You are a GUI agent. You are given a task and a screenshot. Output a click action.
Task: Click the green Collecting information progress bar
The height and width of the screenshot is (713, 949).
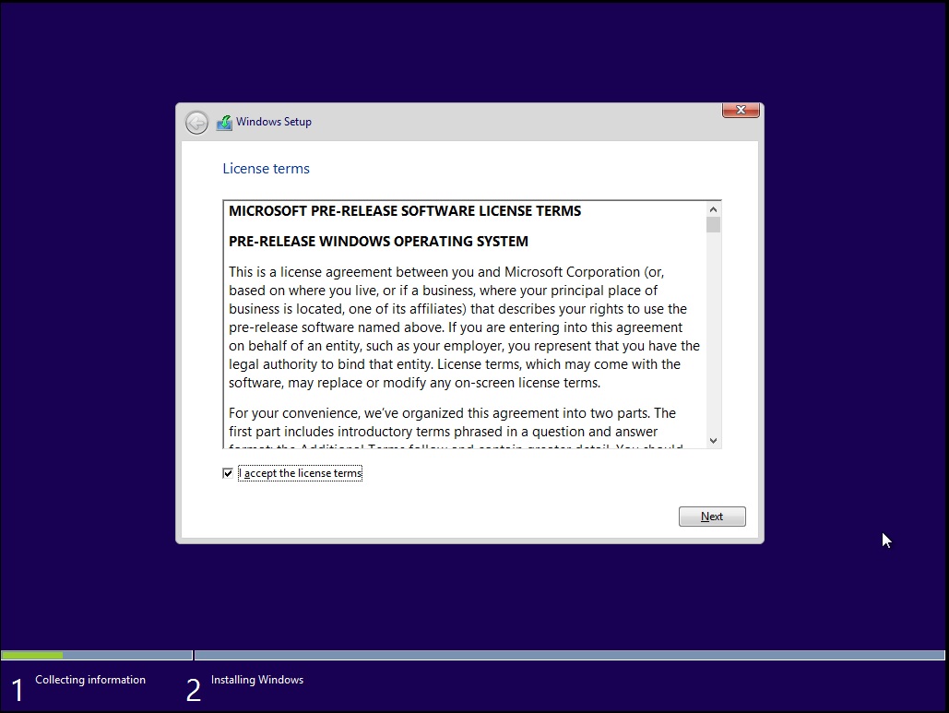pyautogui.click(x=32, y=656)
